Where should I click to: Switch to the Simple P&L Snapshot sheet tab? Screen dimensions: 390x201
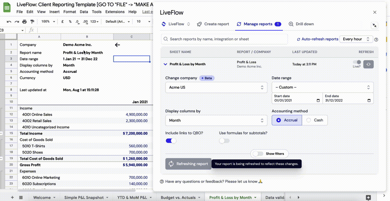point(86,197)
